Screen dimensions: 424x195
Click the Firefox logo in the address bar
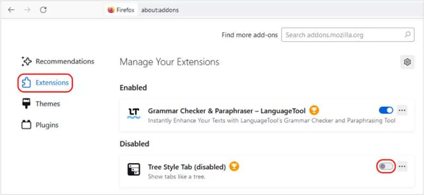click(111, 10)
